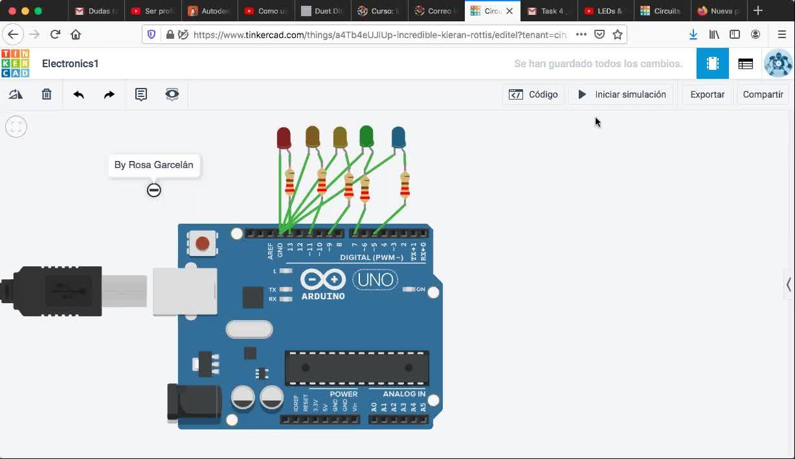Select the resistor under the red LED

pyautogui.click(x=289, y=182)
